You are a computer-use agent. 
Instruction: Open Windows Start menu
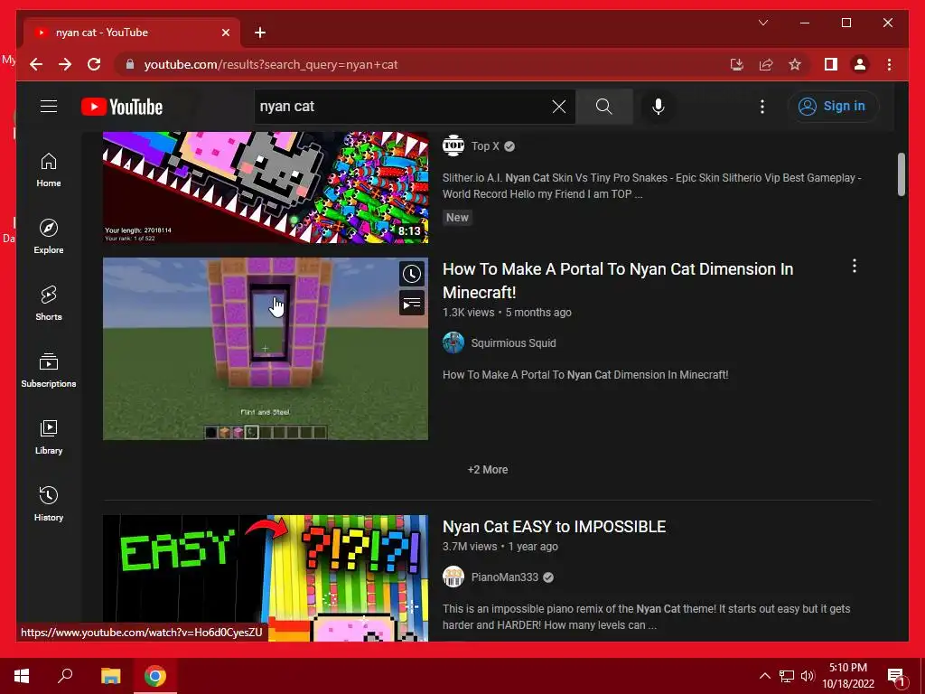click(x=22, y=676)
